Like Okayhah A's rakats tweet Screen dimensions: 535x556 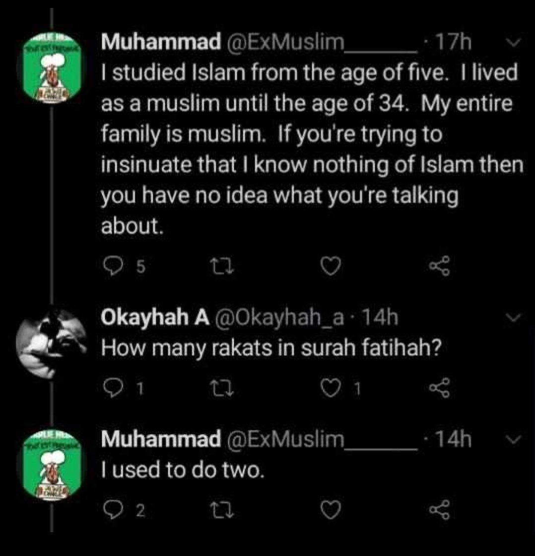point(331,388)
